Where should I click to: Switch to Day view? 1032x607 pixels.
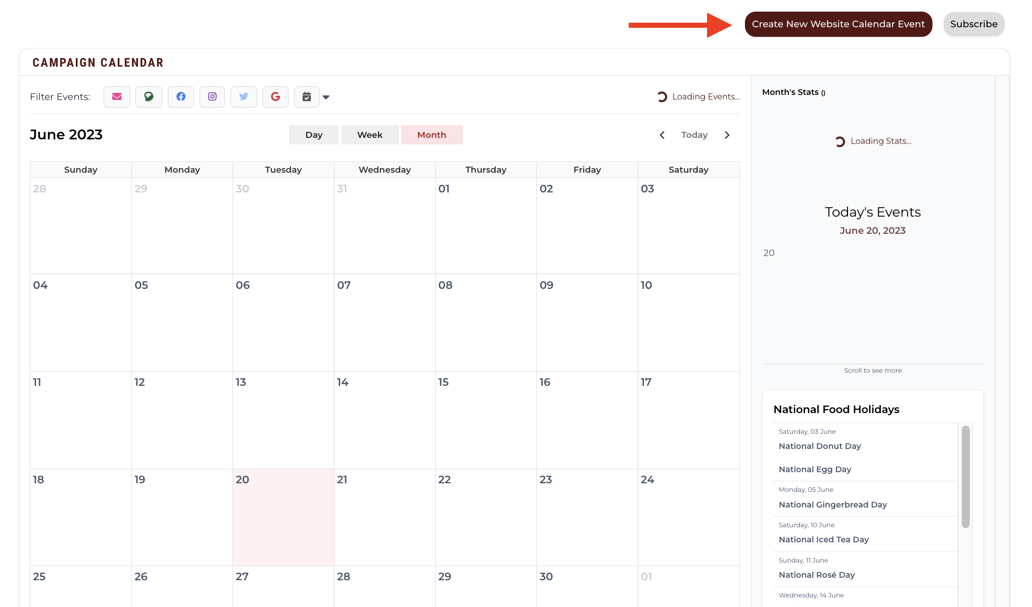tap(314, 135)
